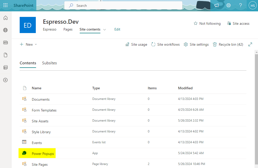Open the HS account menu

point(252,5)
